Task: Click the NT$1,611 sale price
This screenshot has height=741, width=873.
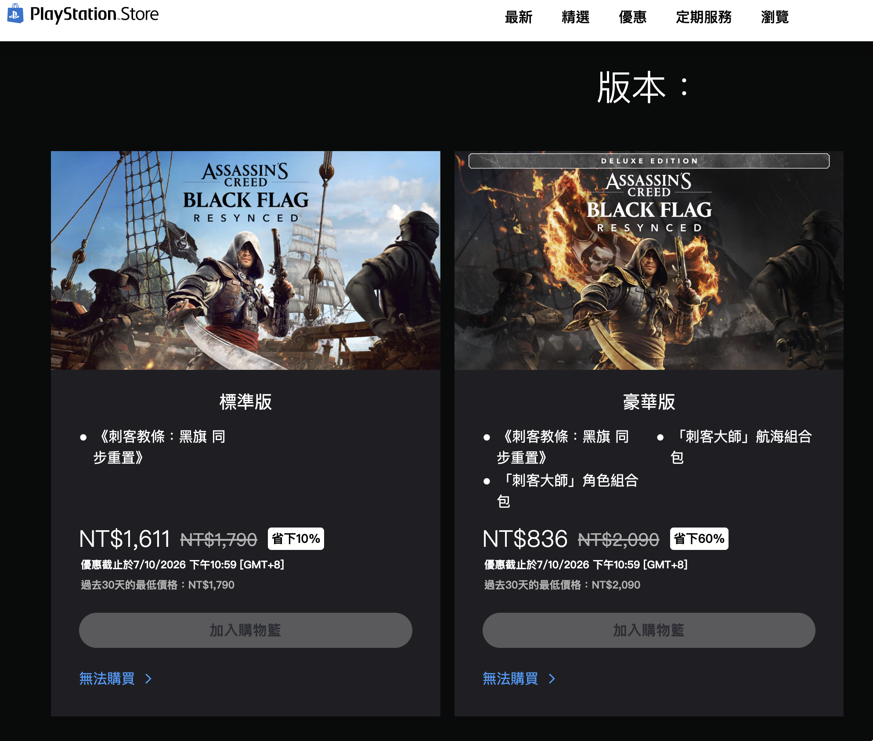Action: tap(125, 539)
